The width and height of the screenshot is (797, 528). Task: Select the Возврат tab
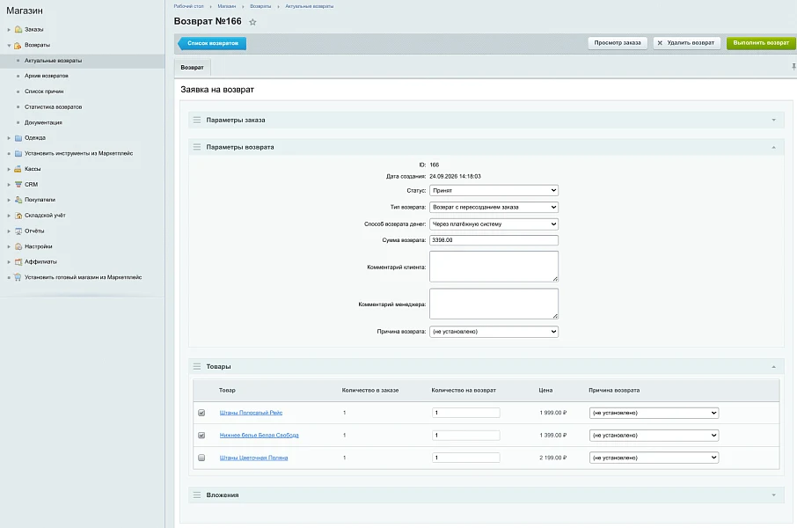192,68
